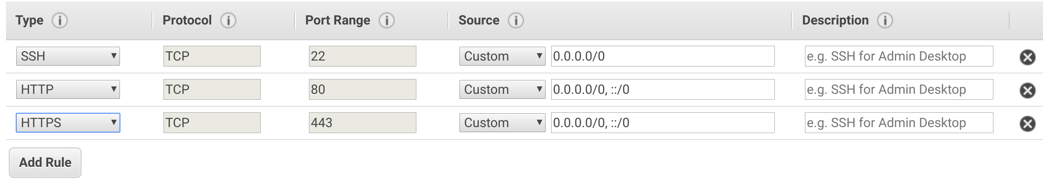Expand the HTTPS type dropdown
The image size is (1043, 183).
pos(68,122)
